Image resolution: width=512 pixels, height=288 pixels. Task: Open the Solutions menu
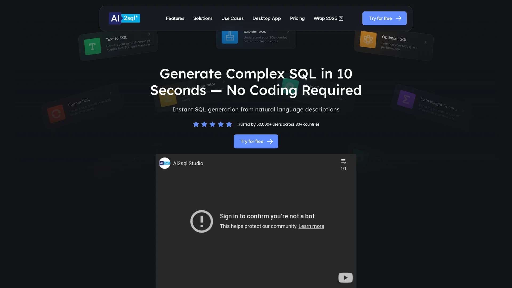[203, 18]
